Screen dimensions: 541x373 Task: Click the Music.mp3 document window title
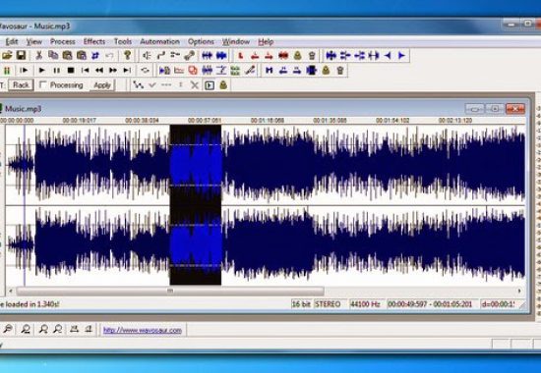24,109
